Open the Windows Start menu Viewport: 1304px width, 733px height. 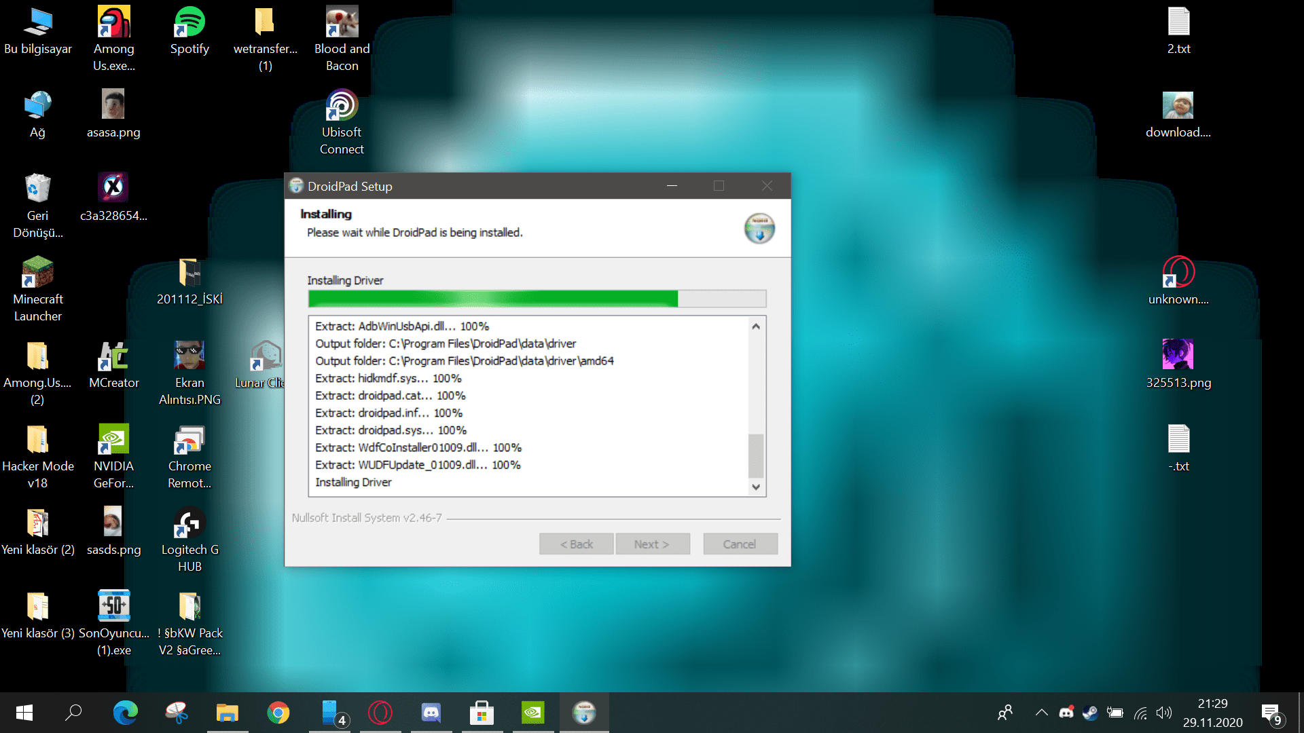[24, 713]
